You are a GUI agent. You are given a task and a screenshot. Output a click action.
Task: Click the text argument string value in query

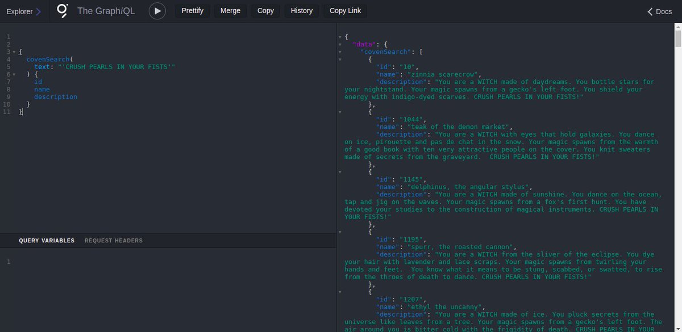coord(117,67)
